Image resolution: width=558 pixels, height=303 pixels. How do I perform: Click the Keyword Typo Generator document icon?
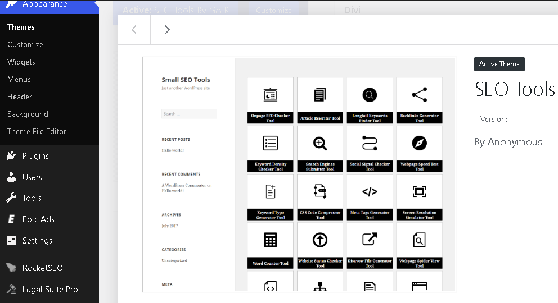point(271,191)
